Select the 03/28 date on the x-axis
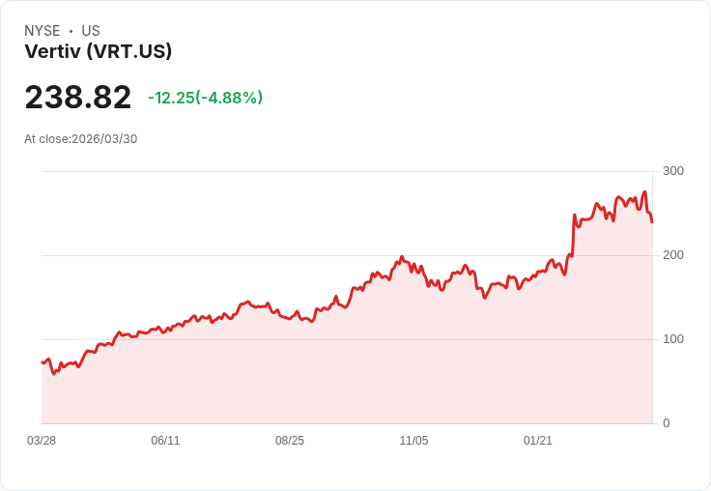Image resolution: width=711 pixels, height=491 pixels. pos(42,441)
